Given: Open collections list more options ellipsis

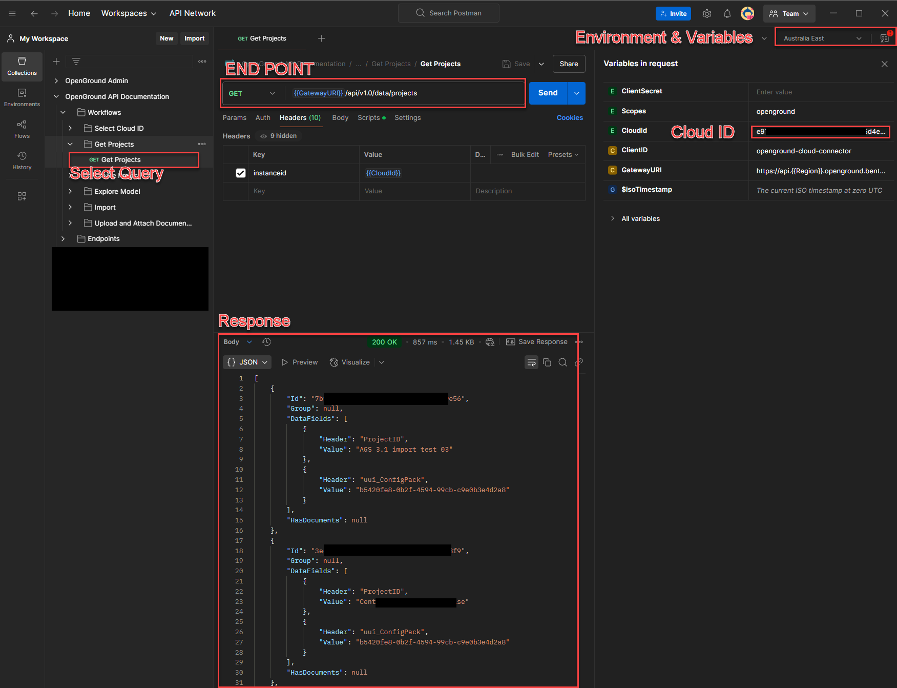Looking at the screenshot, I should (x=202, y=62).
